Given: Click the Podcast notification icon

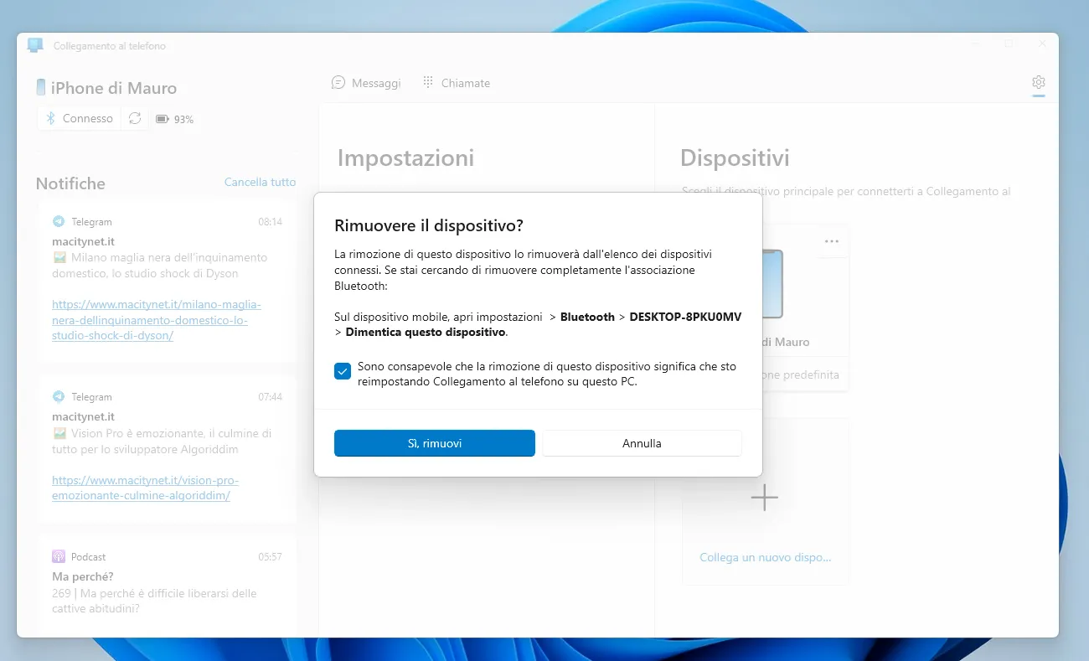Looking at the screenshot, I should [58, 556].
